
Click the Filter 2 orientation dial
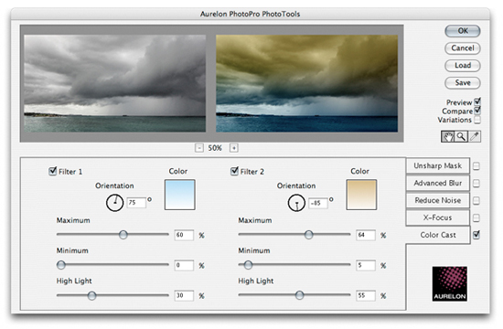(296, 203)
